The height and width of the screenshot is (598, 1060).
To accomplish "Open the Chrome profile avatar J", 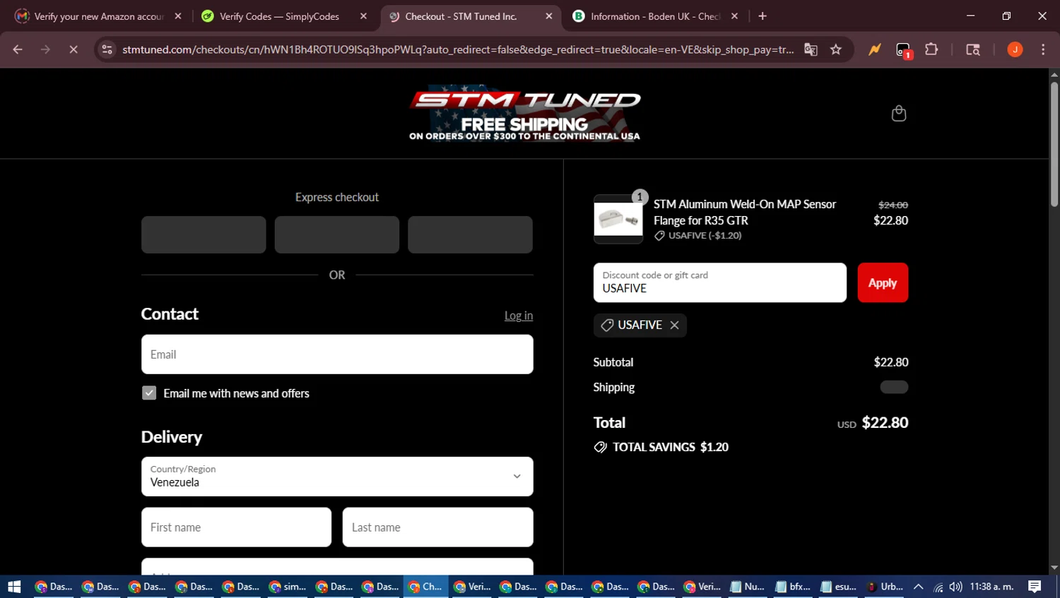I will (x=1015, y=49).
